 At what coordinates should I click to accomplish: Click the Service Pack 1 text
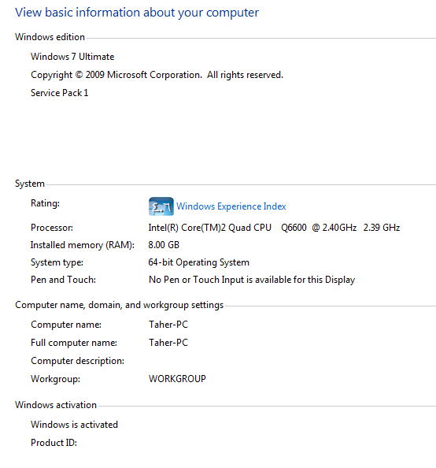(59, 93)
